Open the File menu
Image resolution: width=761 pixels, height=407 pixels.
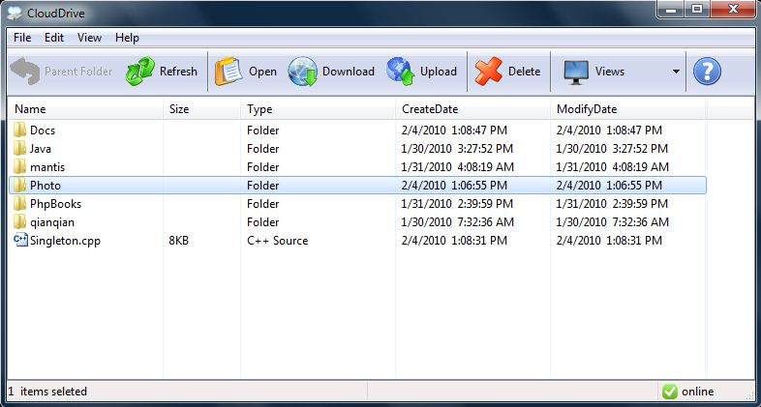(x=22, y=38)
